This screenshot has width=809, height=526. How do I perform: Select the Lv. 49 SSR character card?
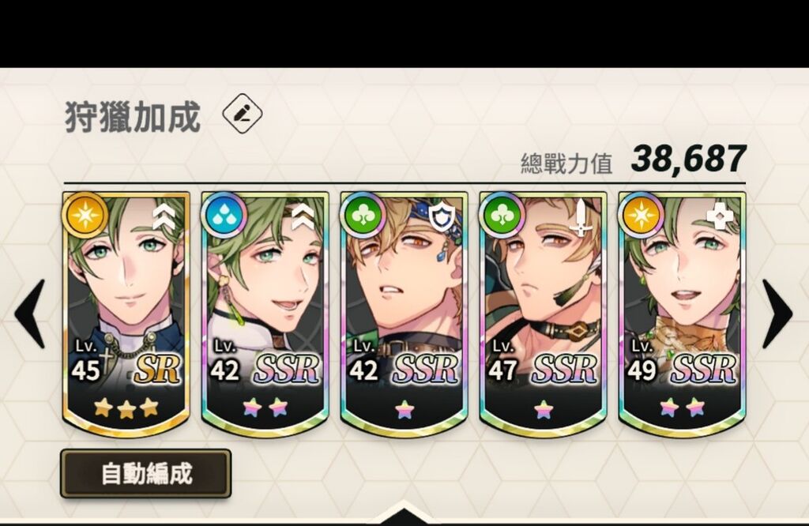(x=682, y=314)
